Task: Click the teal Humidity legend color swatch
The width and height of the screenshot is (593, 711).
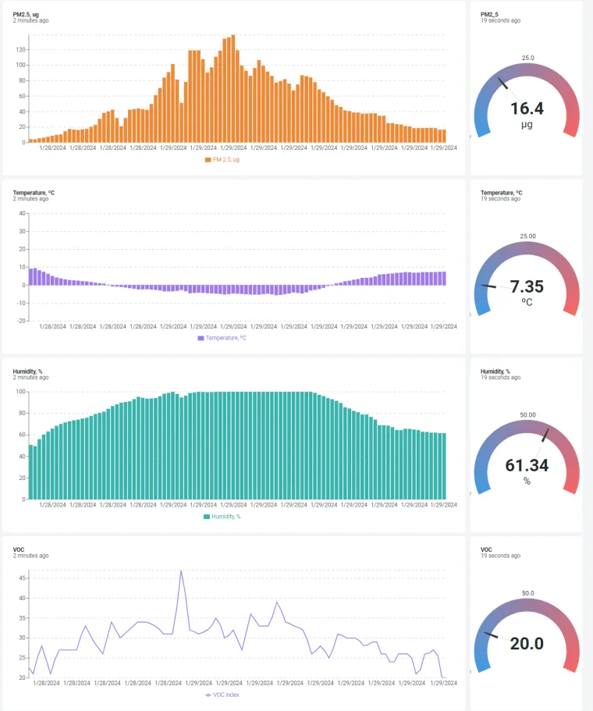Action: (x=207, y=517)
